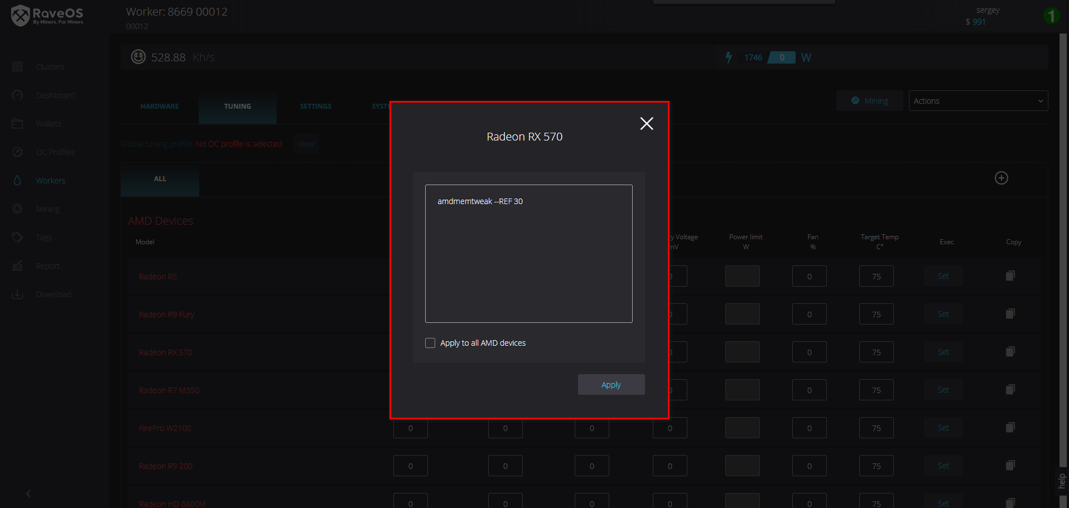Open the help side tab
This screenshot has width=1069, height=508.
pos(1062,481)
